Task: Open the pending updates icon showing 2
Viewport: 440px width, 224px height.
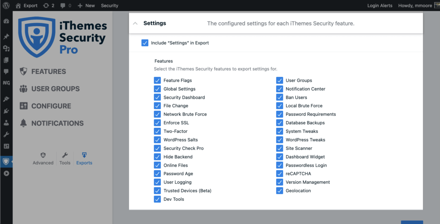Action: [49, 6]
